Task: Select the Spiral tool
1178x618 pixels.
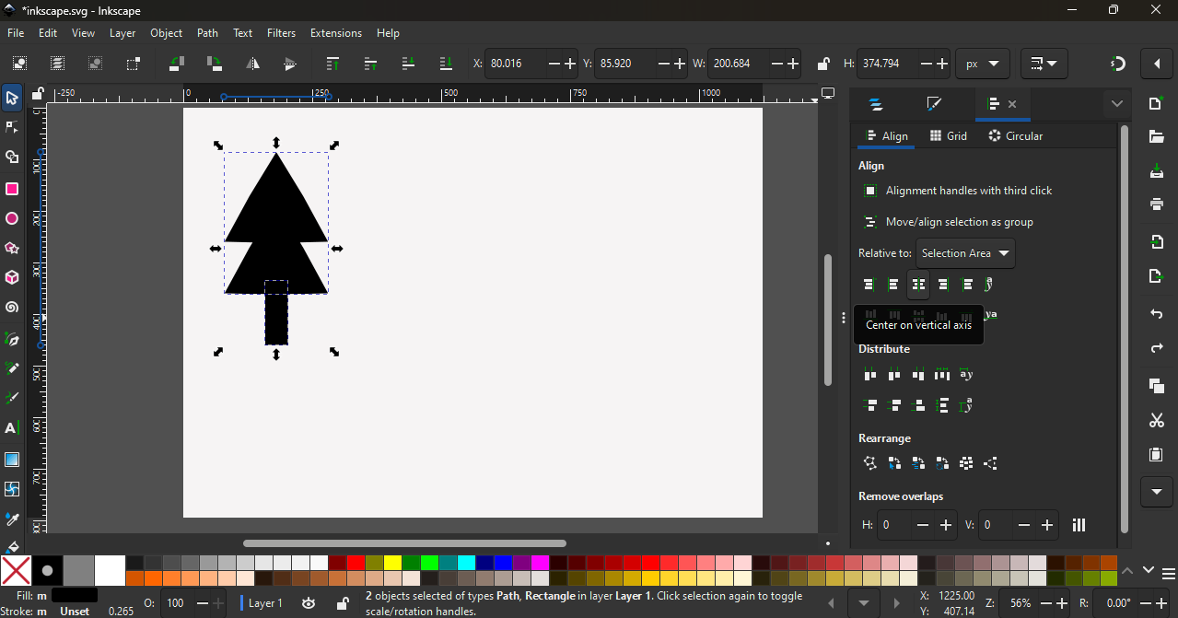Action: point(12,309)
